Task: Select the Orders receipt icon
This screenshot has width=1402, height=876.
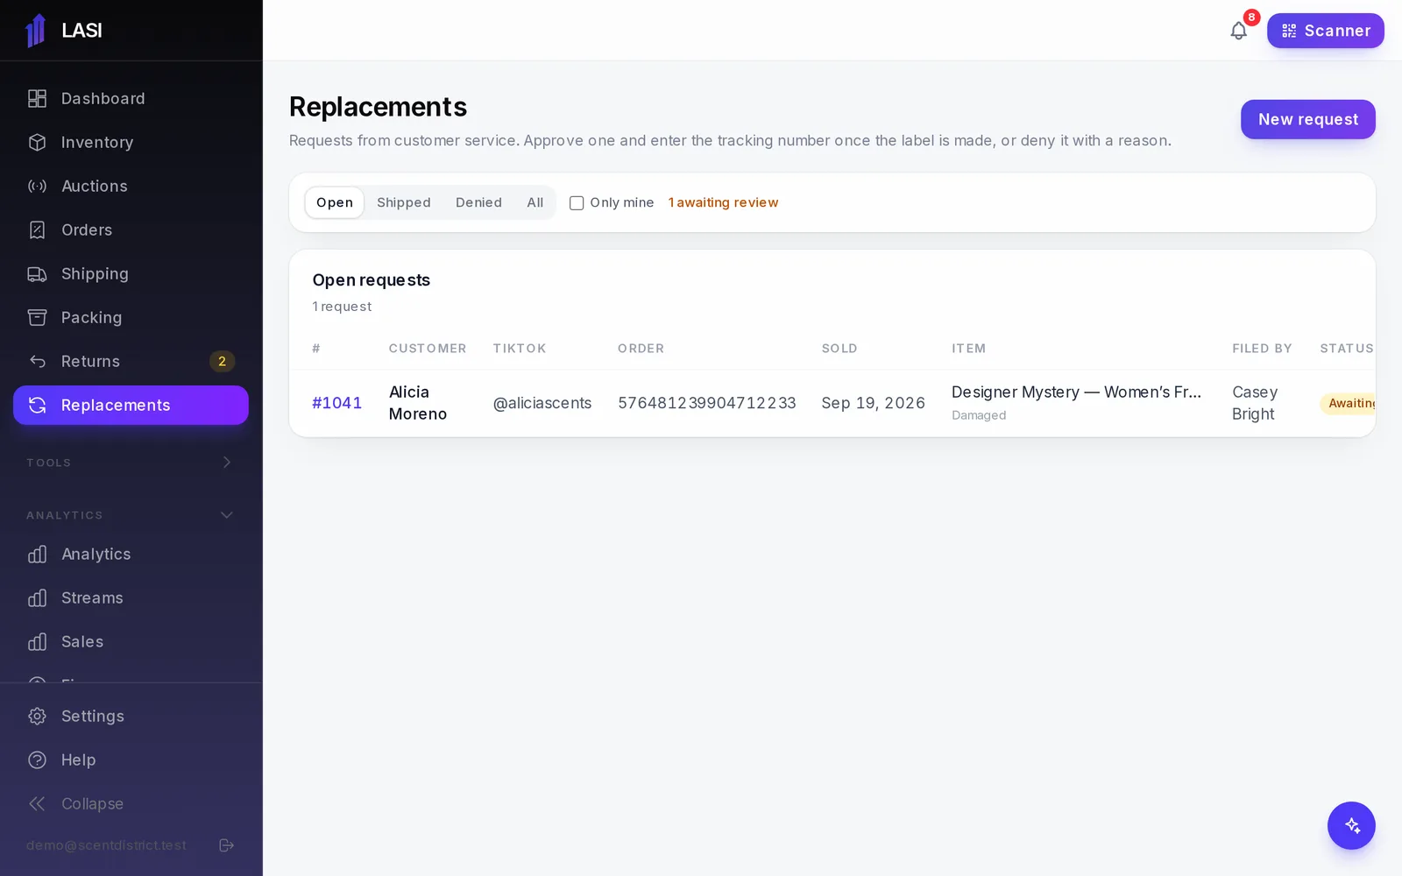Action: [37, 230]
